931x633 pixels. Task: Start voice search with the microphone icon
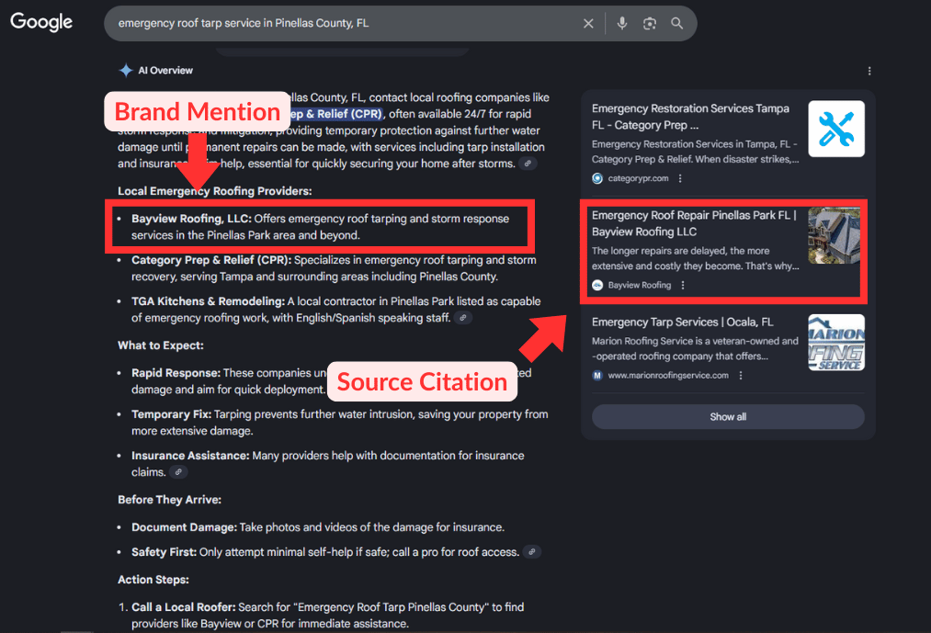pyautogui.click(x=621, y=23)
